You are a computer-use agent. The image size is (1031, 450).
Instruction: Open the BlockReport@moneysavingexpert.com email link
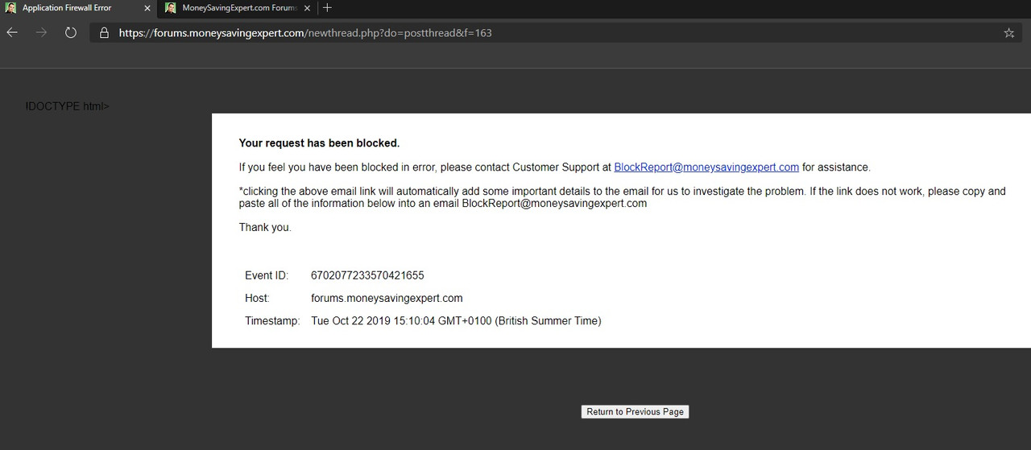(x=706, y=167)
